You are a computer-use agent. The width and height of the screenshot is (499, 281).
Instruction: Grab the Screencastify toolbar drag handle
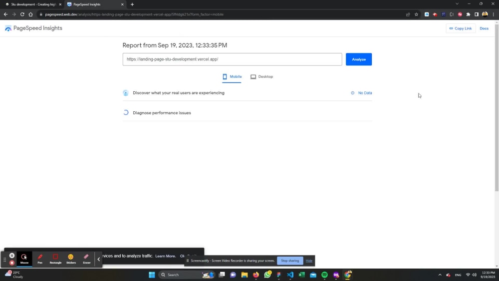tap(4, 260)
